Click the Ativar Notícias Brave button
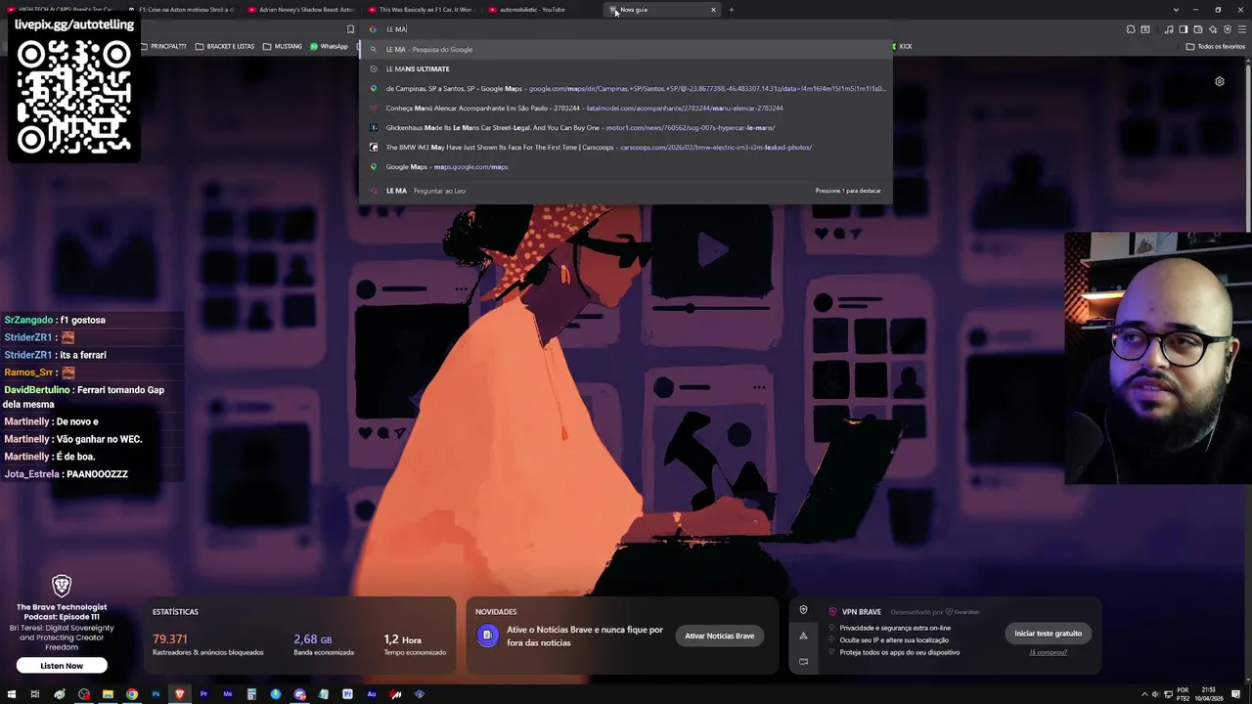Screen dimensions: 1252x704 [719, 636]
